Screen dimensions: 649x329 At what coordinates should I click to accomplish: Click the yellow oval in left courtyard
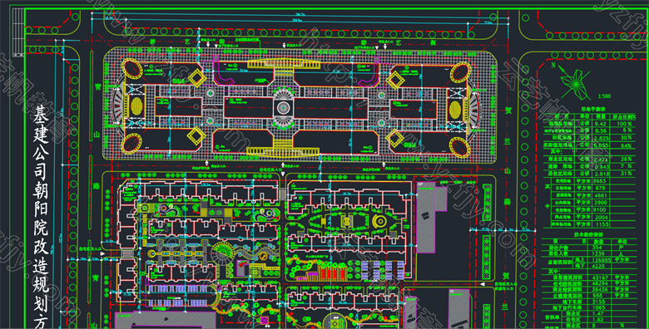[x=136, y=106]
